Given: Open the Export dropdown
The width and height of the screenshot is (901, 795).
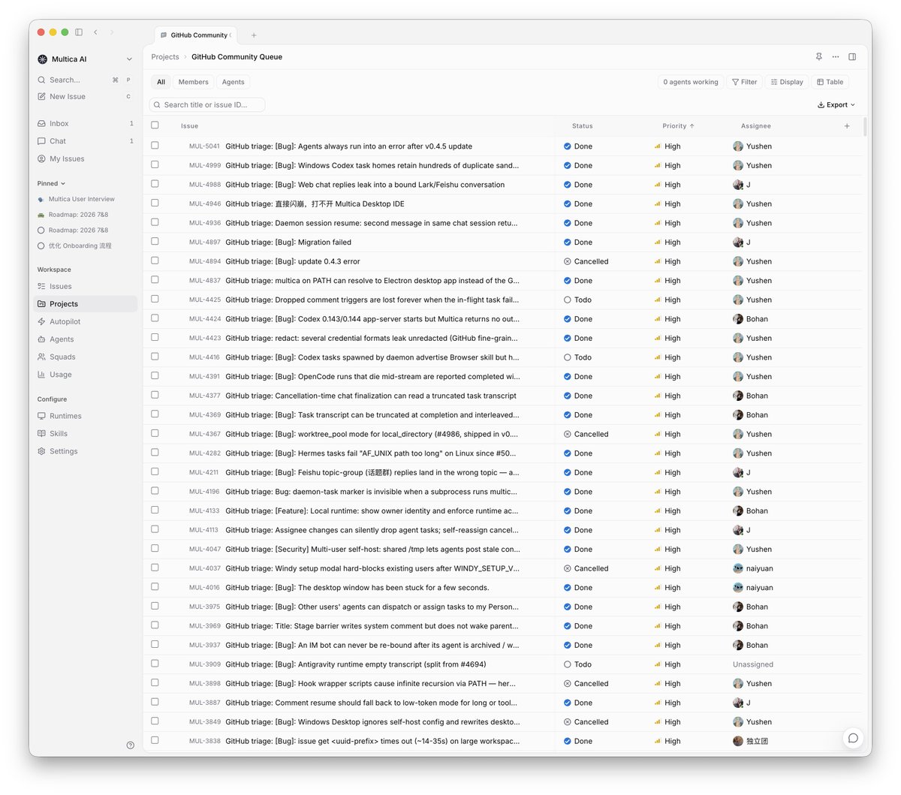Looking at the screenshot, I should point(836,105).
